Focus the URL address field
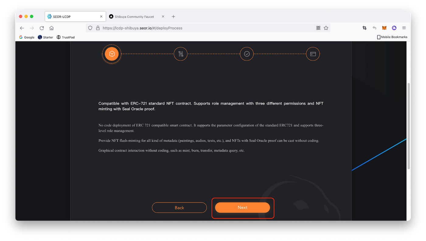The image size is (426, 241). pyautogui.click(x=201, y=28)
